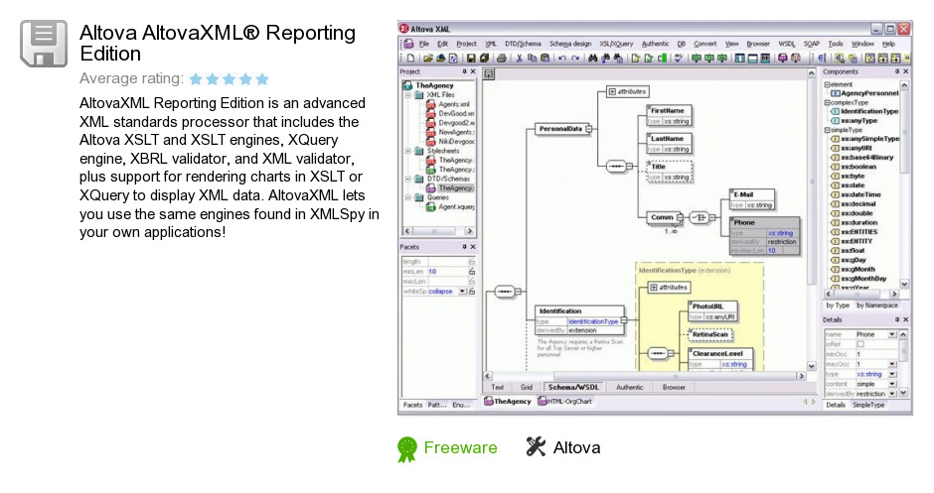
Task: Click the minLen value field showing 10
Action: coord(447,271)
